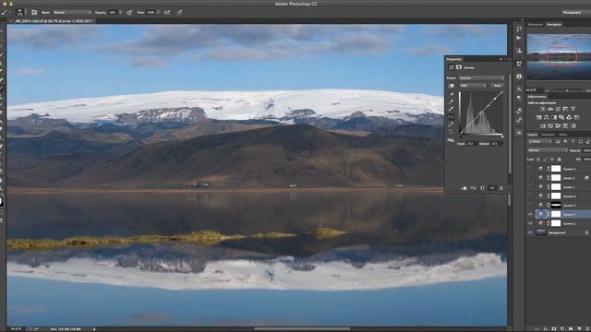Open the Info panel from the dock
591x332 pixels.
point(519,77)
